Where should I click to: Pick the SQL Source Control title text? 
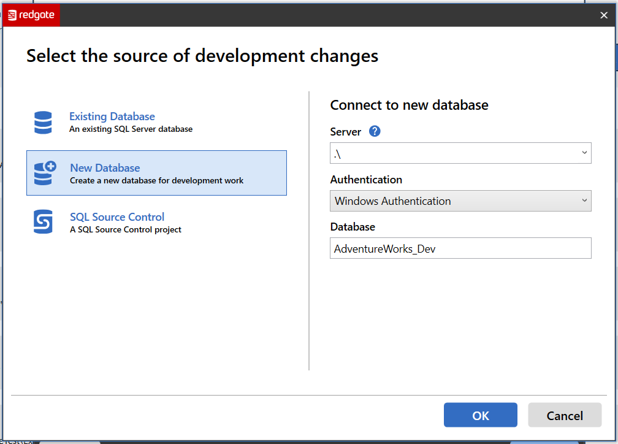[x=117, y=217]
